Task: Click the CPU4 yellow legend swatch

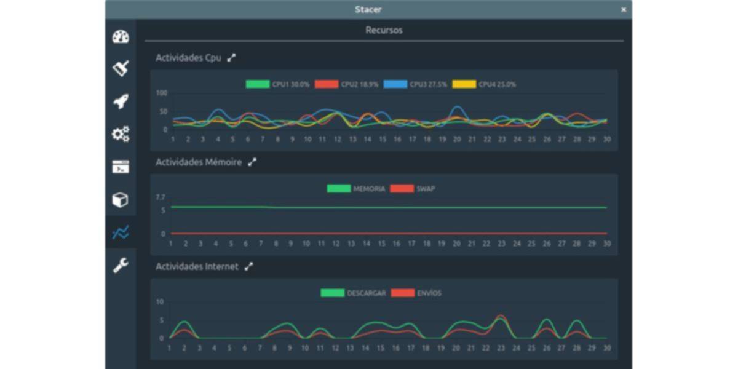Action: pos(464,84)
